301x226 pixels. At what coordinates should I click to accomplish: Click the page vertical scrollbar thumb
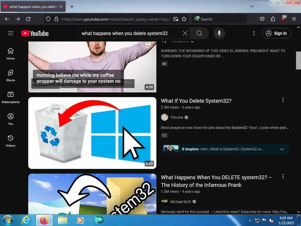298,60
